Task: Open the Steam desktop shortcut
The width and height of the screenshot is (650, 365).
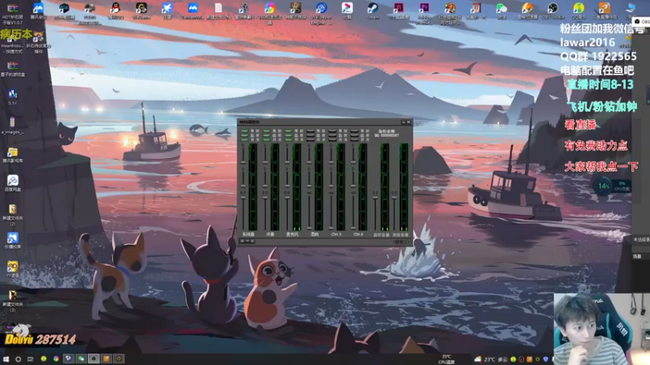Action: pos(373,8)
